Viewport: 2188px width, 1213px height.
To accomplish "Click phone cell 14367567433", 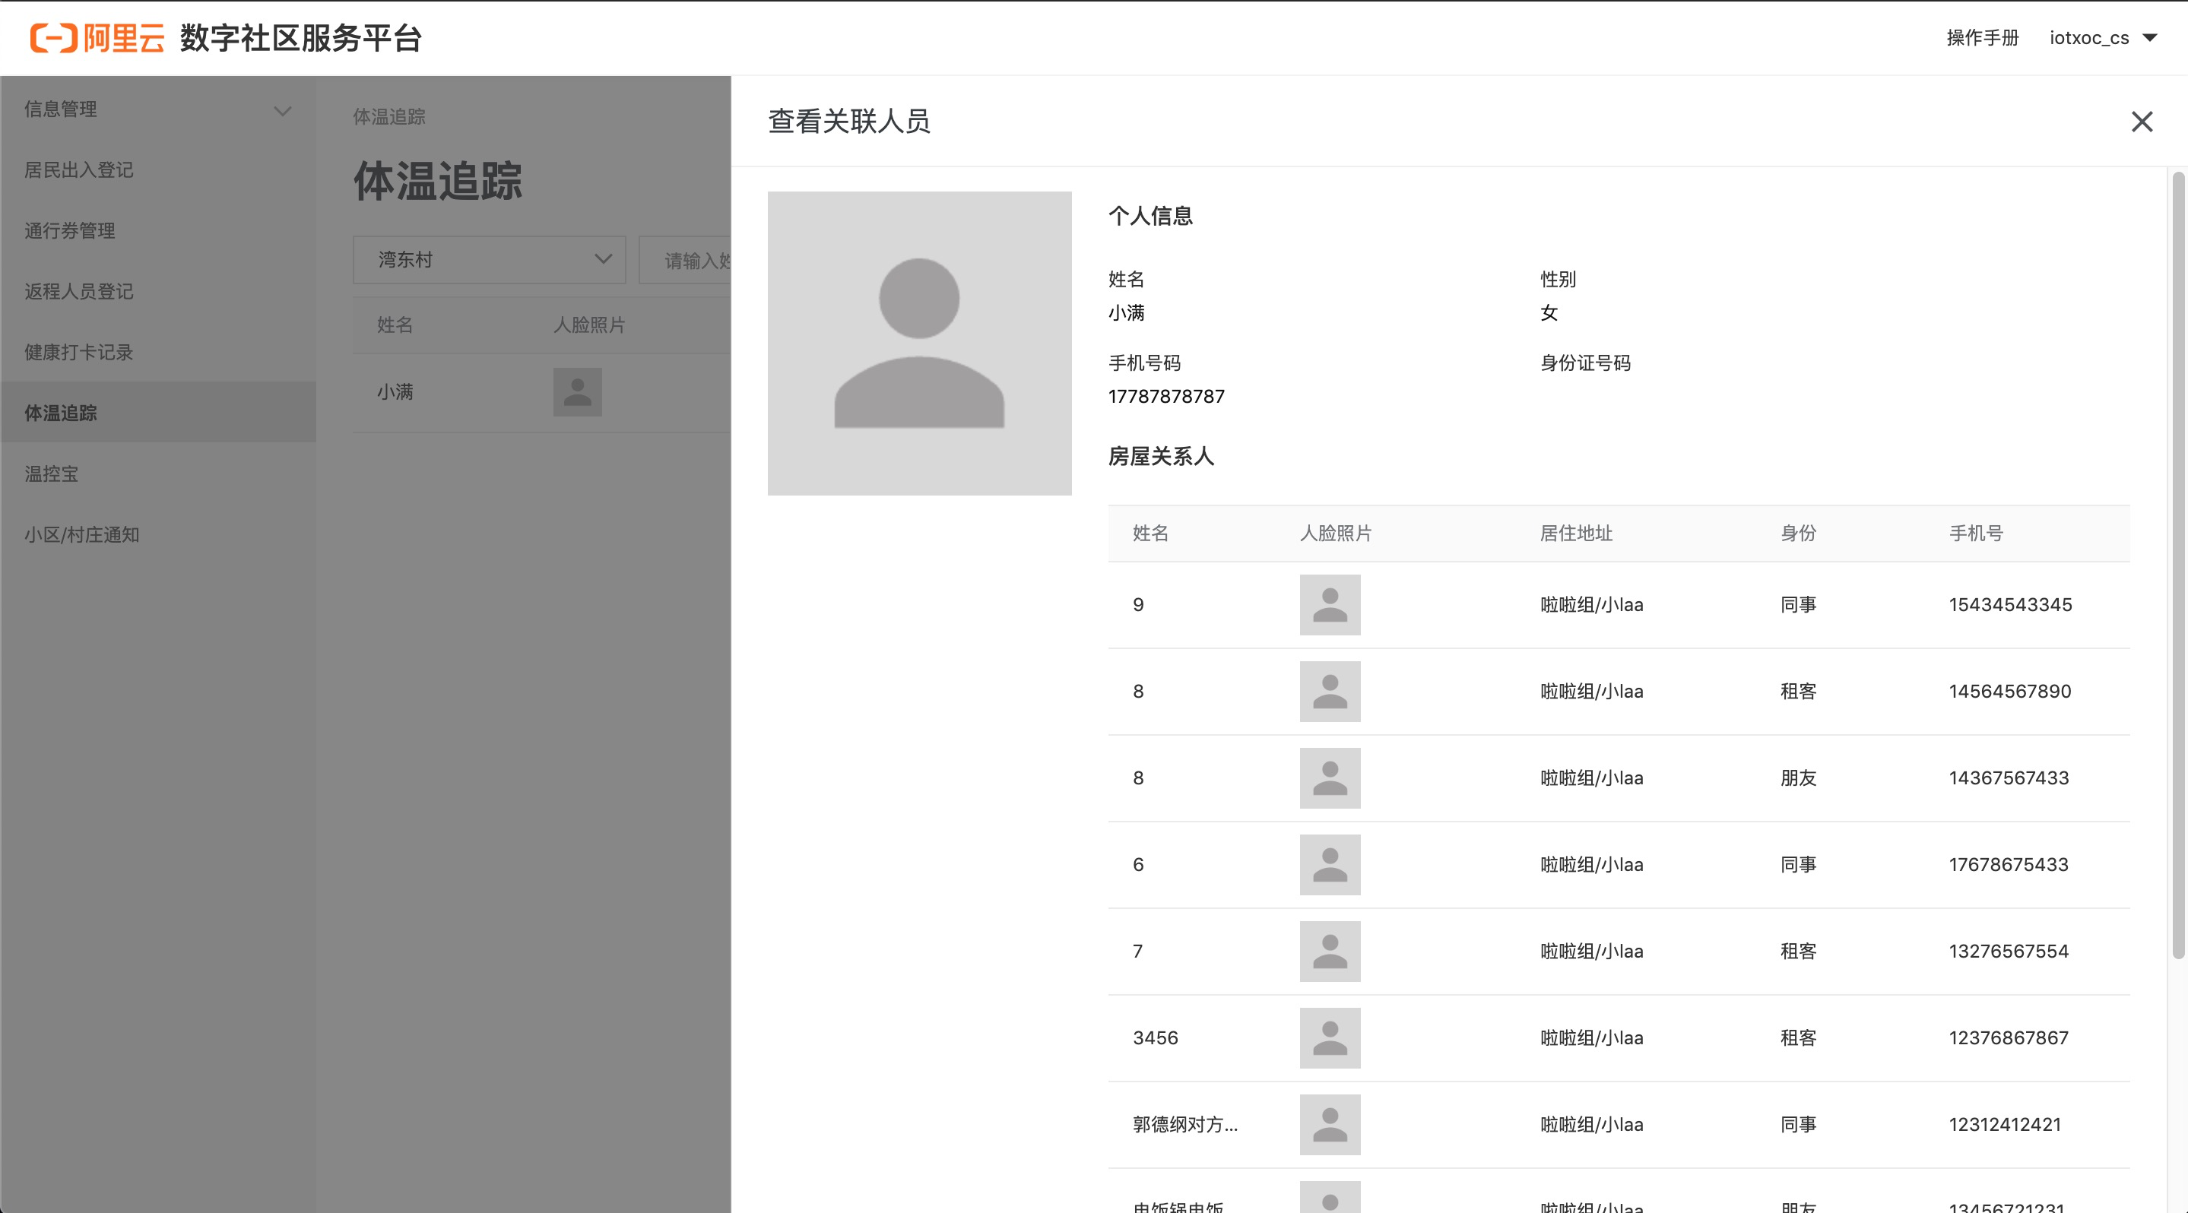I will click(x=2008, y=778).
